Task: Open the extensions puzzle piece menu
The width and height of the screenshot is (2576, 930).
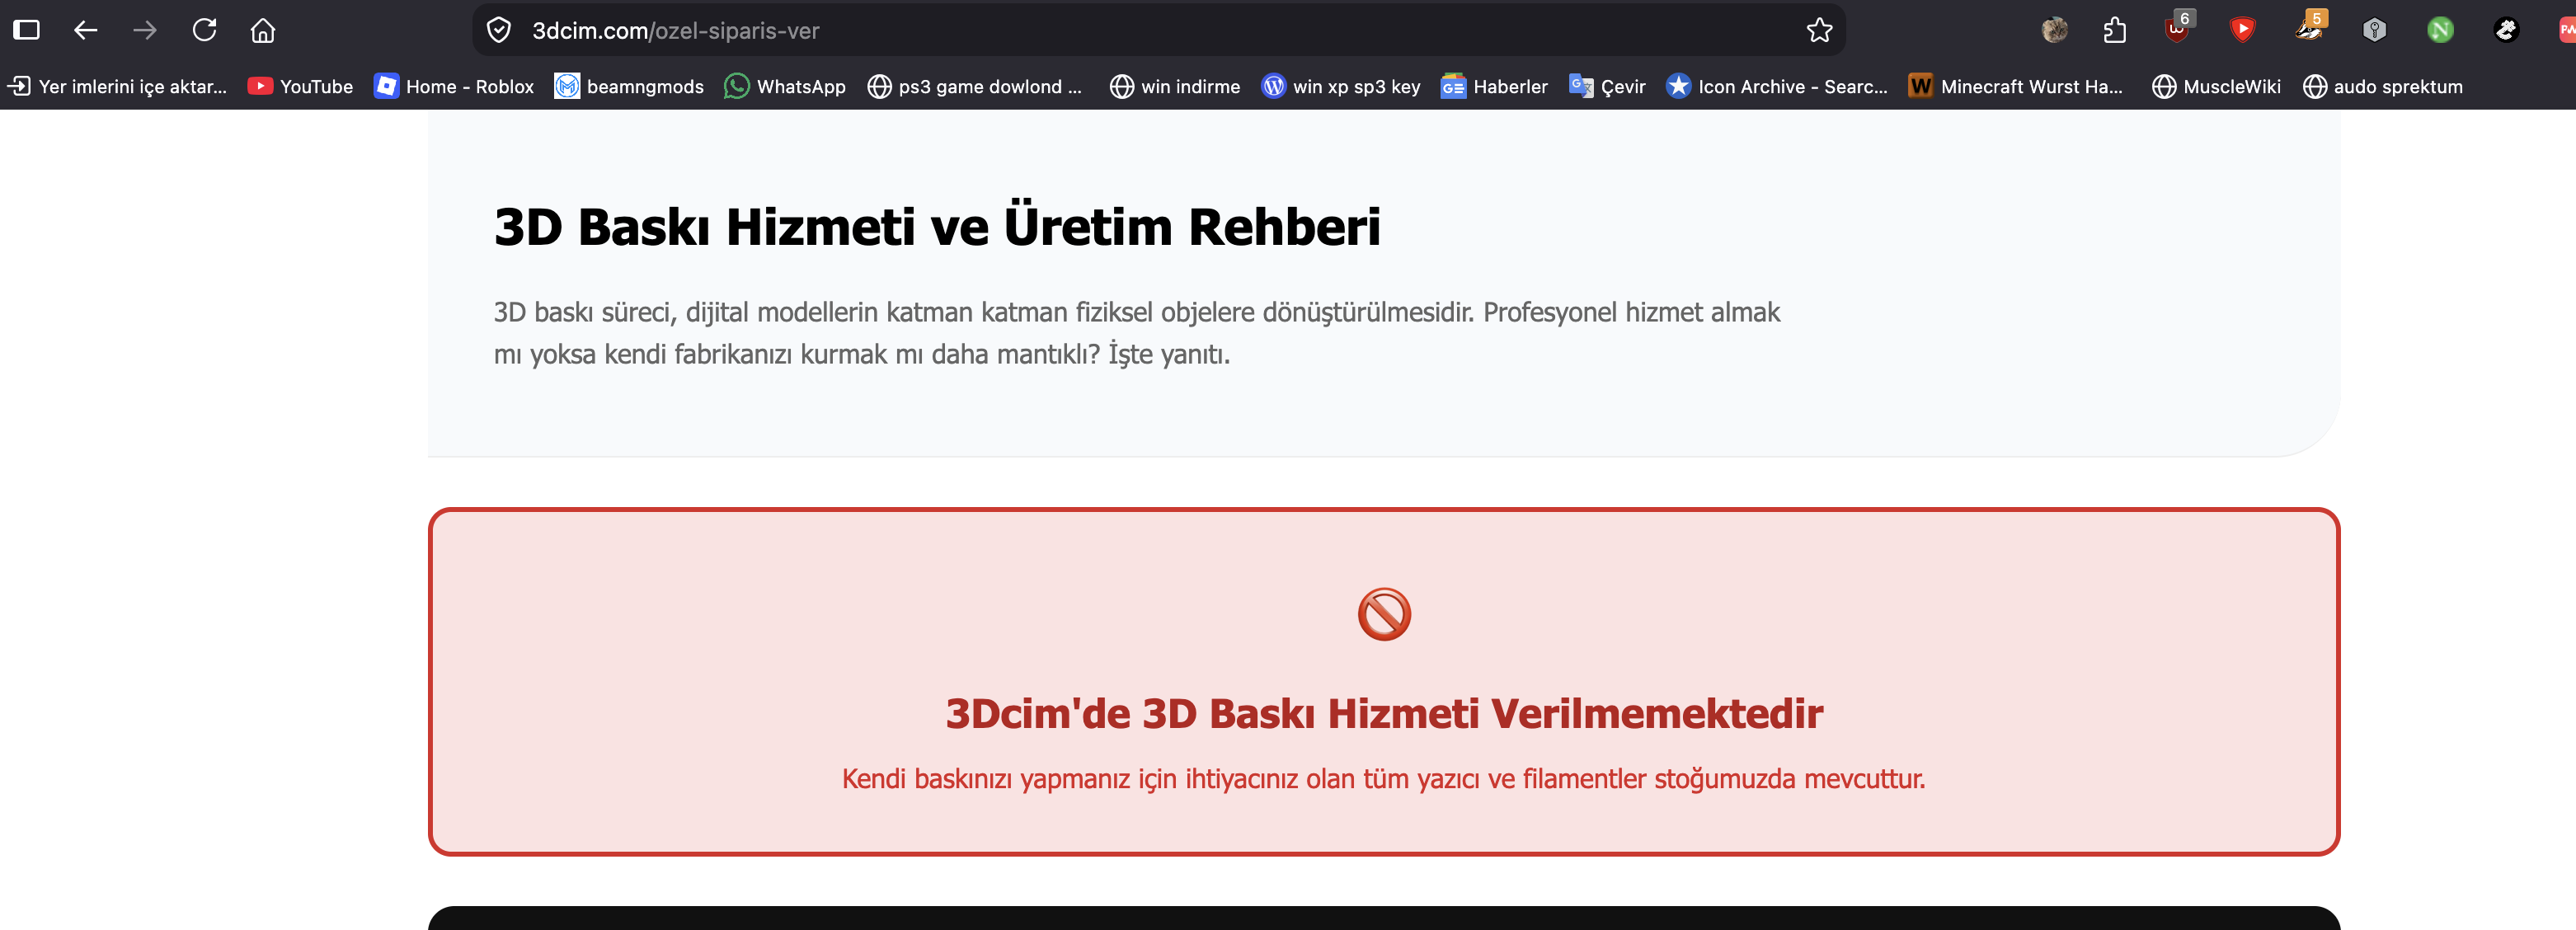Action: point(2114,30)
